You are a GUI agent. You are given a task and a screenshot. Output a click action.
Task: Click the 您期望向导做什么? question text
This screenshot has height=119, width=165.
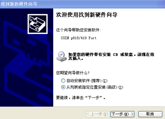click(73, 73)
